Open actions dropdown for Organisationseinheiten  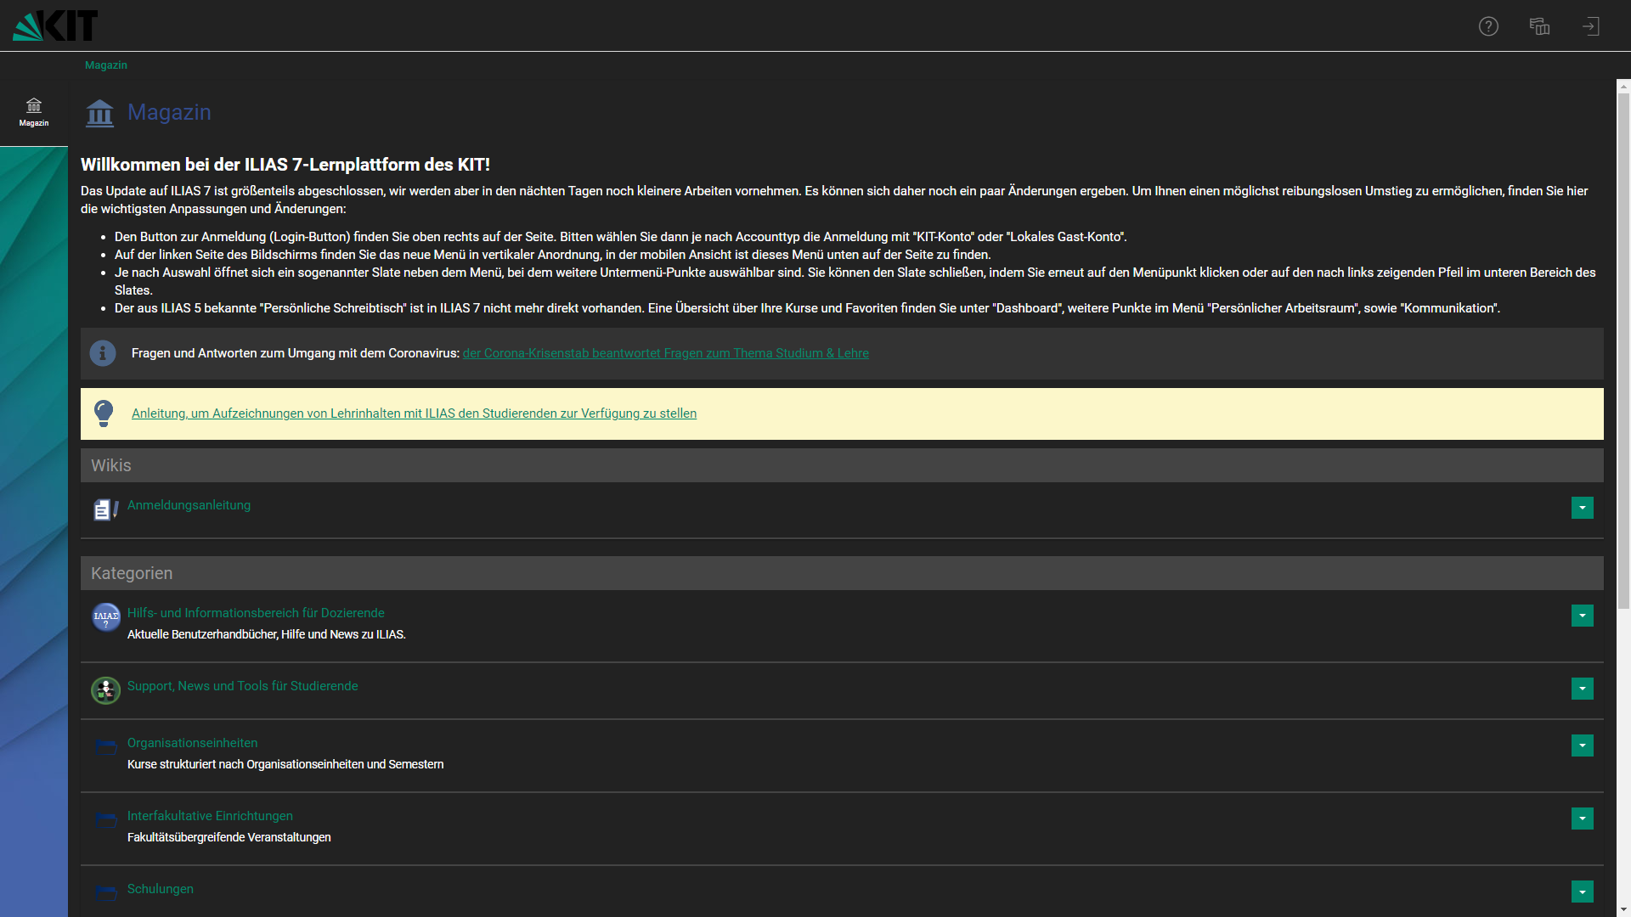tap(1582, 745)
